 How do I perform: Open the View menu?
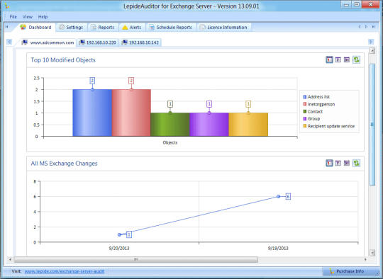(28, 17)
